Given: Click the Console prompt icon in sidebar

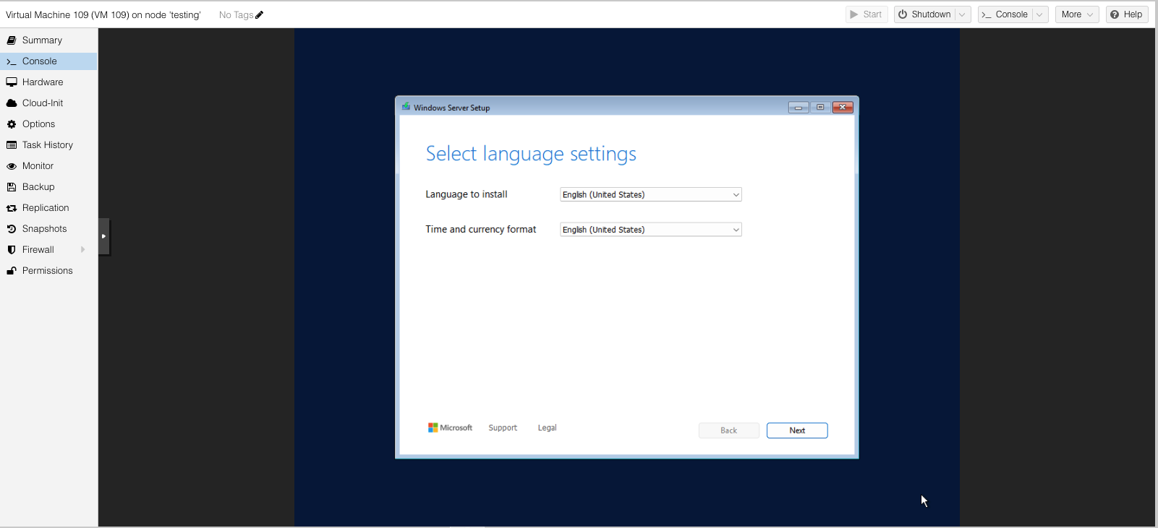Looking at the screenshot, I should (x=12, y=62).
